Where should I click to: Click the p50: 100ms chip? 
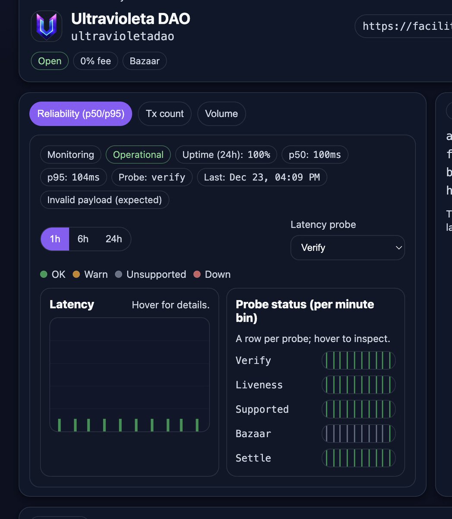click(x=315, y=155)
